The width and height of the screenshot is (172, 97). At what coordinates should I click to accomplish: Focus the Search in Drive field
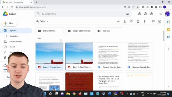[83, 14]
